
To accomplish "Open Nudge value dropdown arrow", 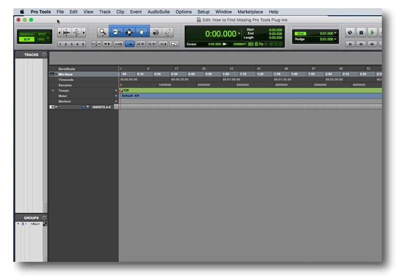I will (335, 39).
